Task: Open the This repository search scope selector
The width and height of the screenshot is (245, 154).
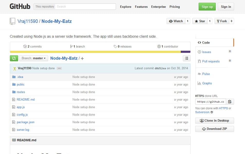Action: [x=44, y=6]
